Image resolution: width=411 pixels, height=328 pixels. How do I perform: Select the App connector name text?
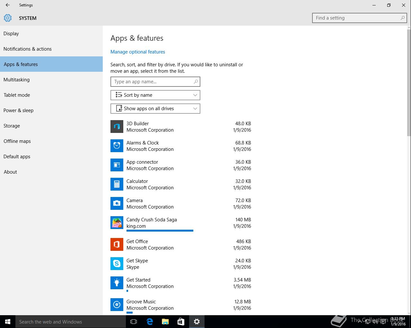[142, 162]
